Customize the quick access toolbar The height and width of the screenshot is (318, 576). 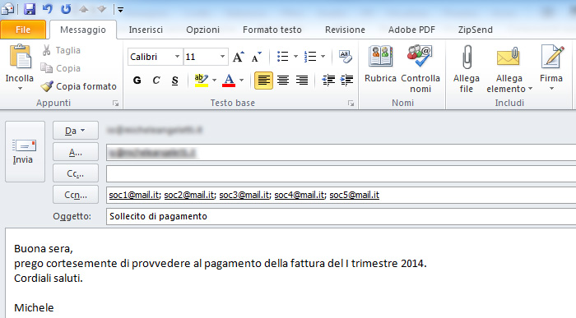[x=120, y=10]
